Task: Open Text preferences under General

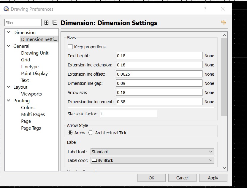Action: tap(25, 80)
